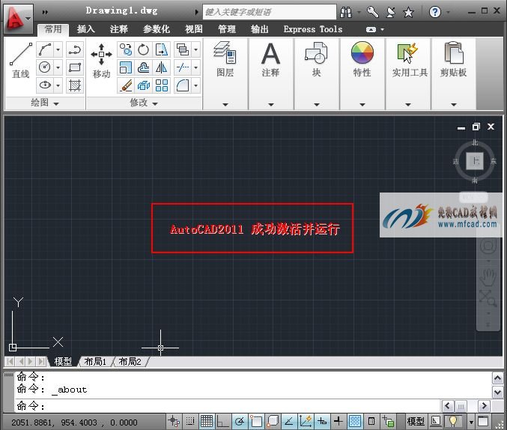The width and height of the screenshot is (507, 430).
Task: Toggle Lineweight display in status bar
Action: pyautogui.click(x=338, y=421)
